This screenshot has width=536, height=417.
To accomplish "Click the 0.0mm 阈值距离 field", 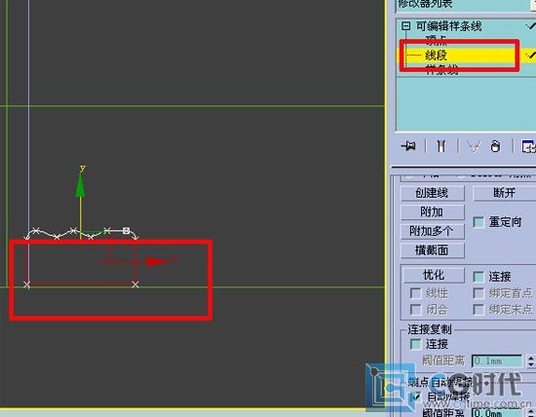I will click(497, 413).
